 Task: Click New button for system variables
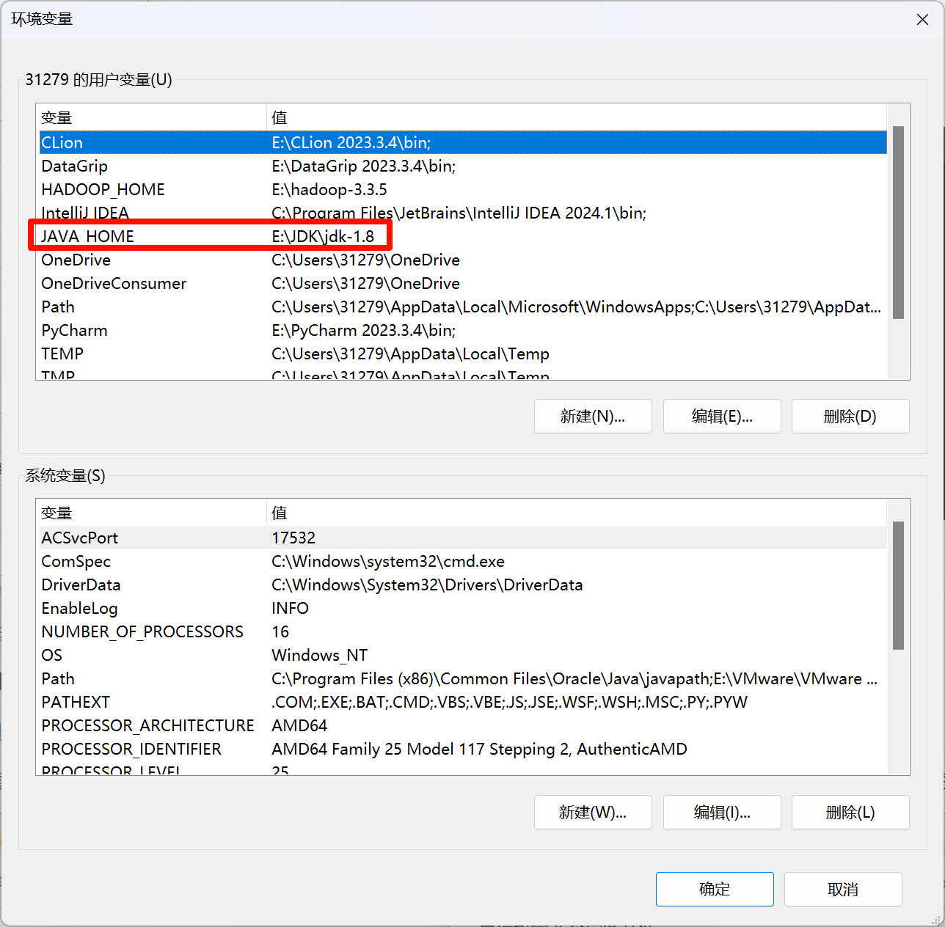(592, 813)
